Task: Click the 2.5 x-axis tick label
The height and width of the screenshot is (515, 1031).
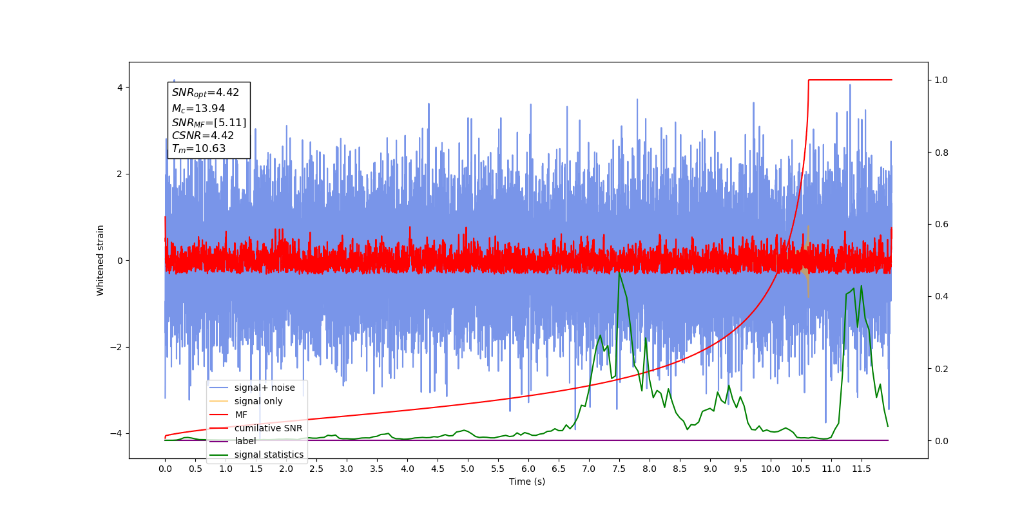Action: (316, 469)
